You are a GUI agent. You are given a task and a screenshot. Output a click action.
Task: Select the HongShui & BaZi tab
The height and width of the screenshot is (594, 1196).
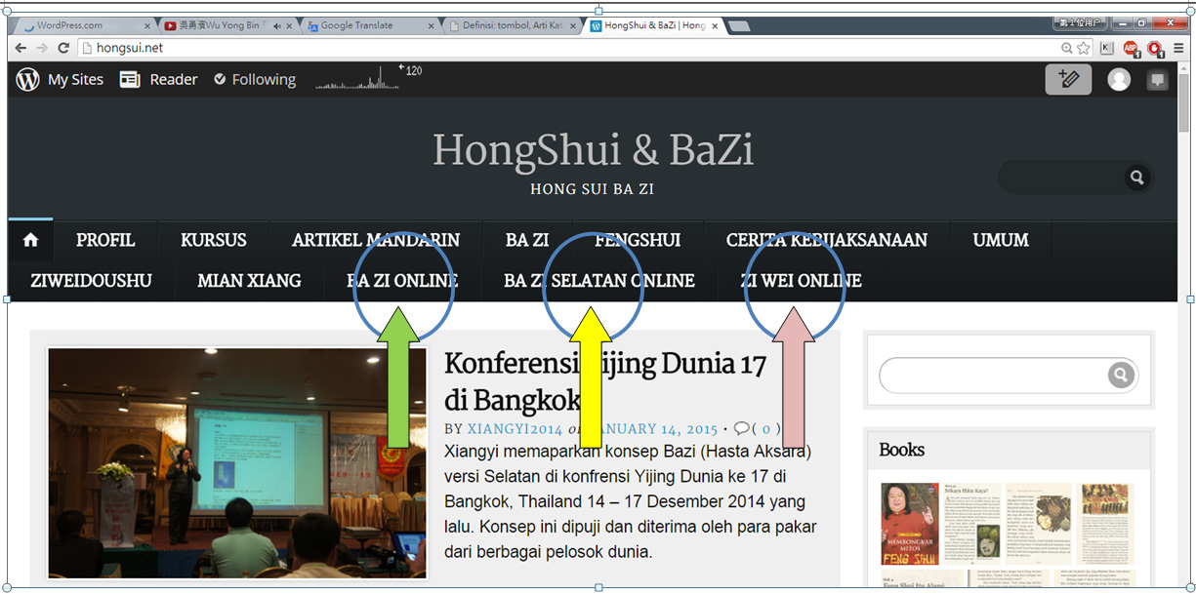pos(654,25)
